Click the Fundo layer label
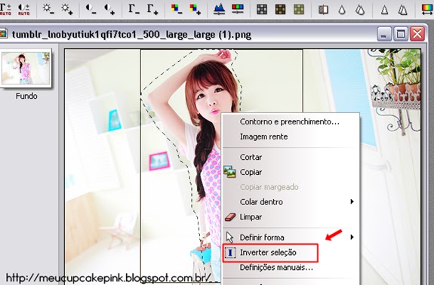This screenshot has height=285, width=434. (x=26, y=96)
